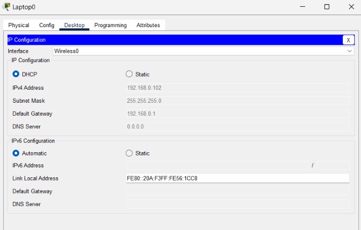
Task: Open the Interface Wireless0 dropdown
Action: click(x=203, y=51)
